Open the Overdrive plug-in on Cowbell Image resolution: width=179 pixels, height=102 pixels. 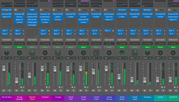click(x=45, y=20)
